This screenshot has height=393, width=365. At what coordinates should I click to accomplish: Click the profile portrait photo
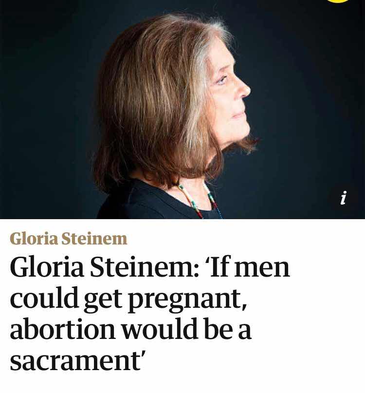pos(182,110)
